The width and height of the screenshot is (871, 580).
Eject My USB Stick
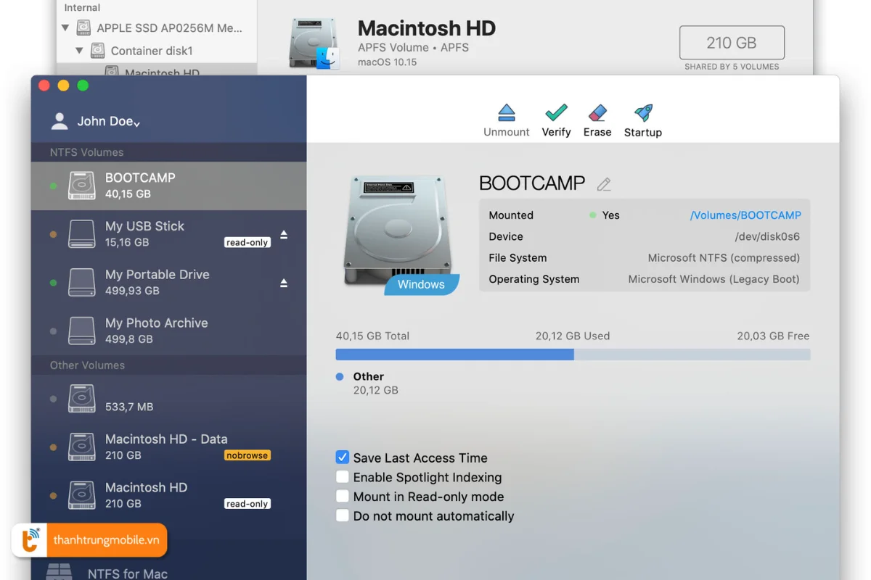[x=283, y=234]
